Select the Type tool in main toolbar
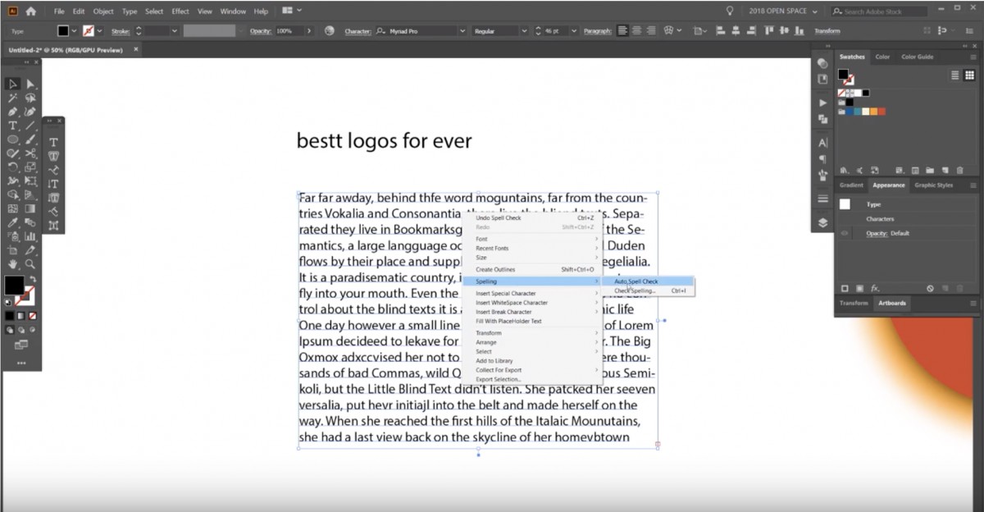 pyautogui.click(x=13, y=126)
